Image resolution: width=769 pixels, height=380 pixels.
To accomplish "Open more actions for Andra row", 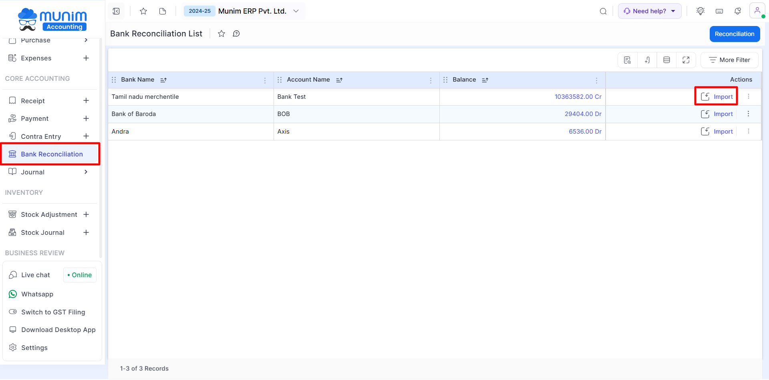I will point(748,131).
